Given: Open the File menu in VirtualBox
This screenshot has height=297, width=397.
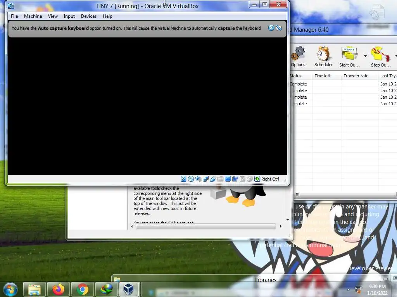Looking at the screenshot, I should pos(14,16).
